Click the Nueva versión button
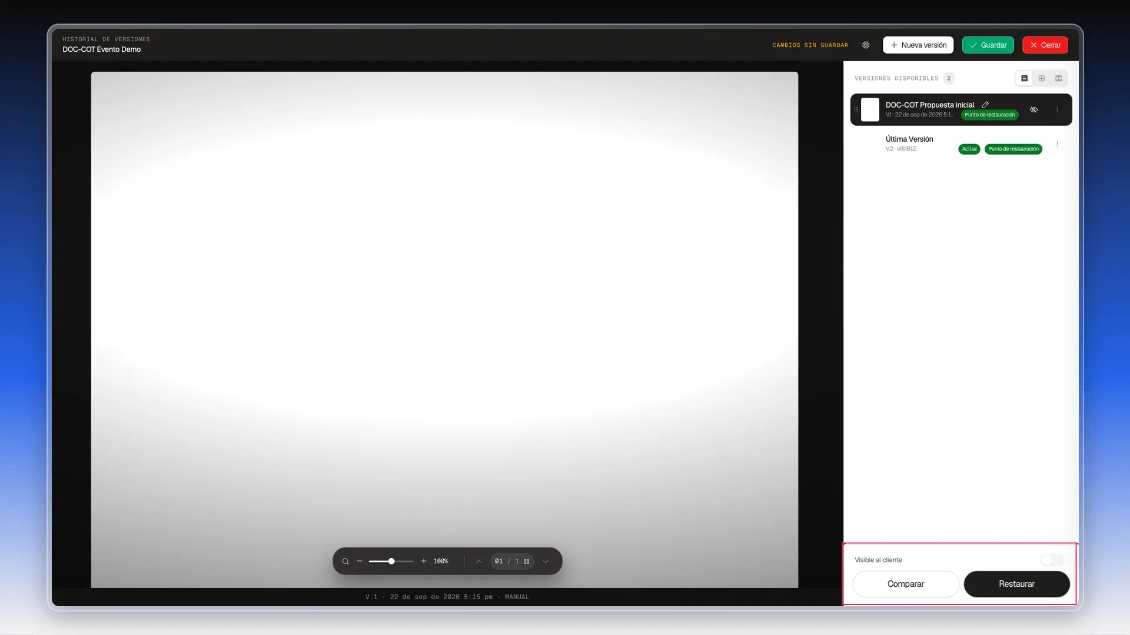The image size is (1130, 635). click(x=918, y=45)
